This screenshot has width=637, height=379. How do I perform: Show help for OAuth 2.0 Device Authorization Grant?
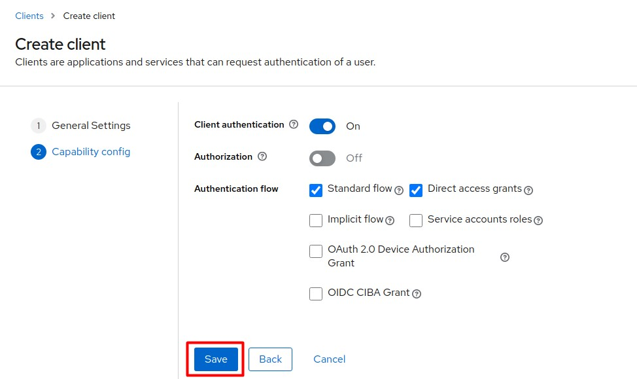tap(504, 257)
